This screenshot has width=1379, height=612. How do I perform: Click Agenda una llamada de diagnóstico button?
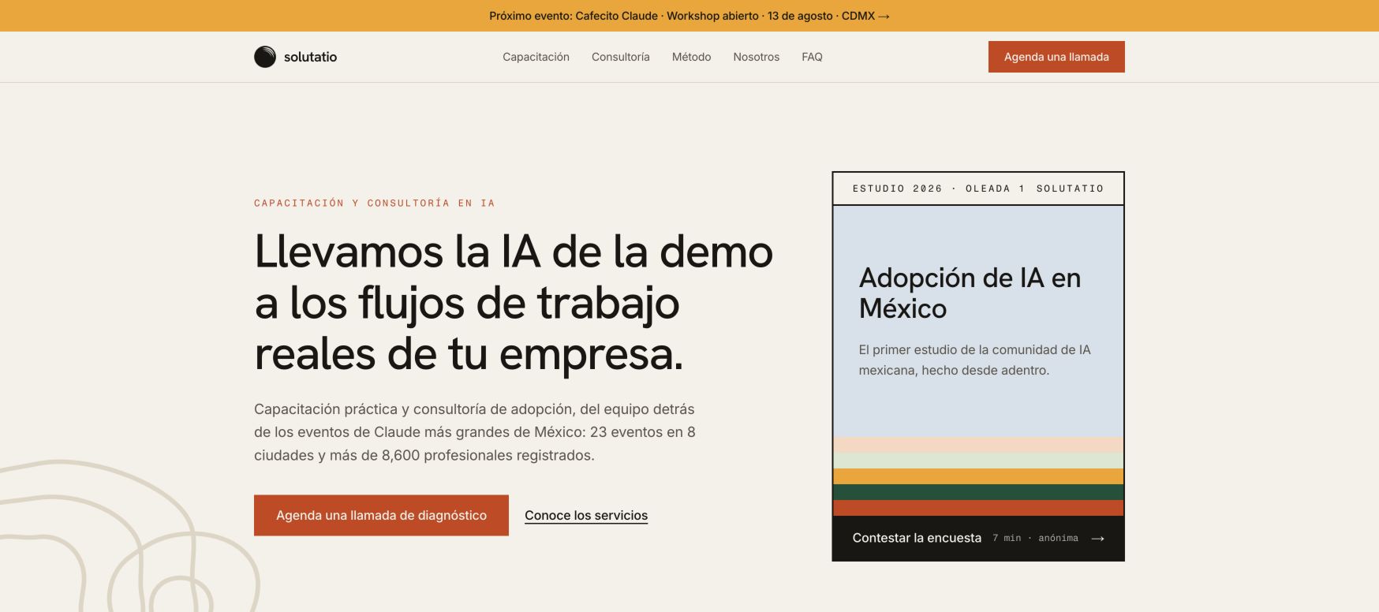pos(381,515)
